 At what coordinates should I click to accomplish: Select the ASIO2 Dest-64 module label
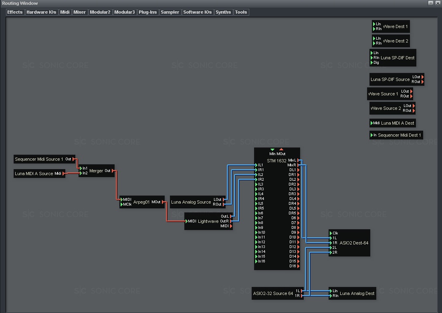tap(354, 243)
